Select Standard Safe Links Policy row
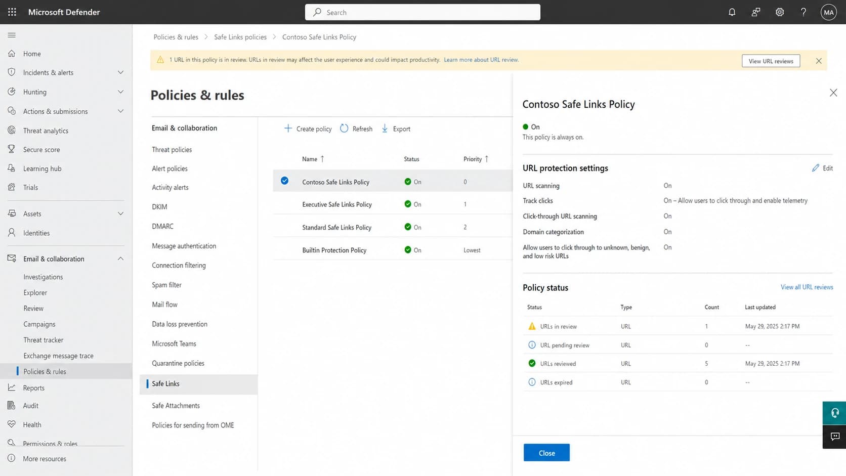Image resolution: width=846 pixels, height=476 pixels. (x=393, y=227)
